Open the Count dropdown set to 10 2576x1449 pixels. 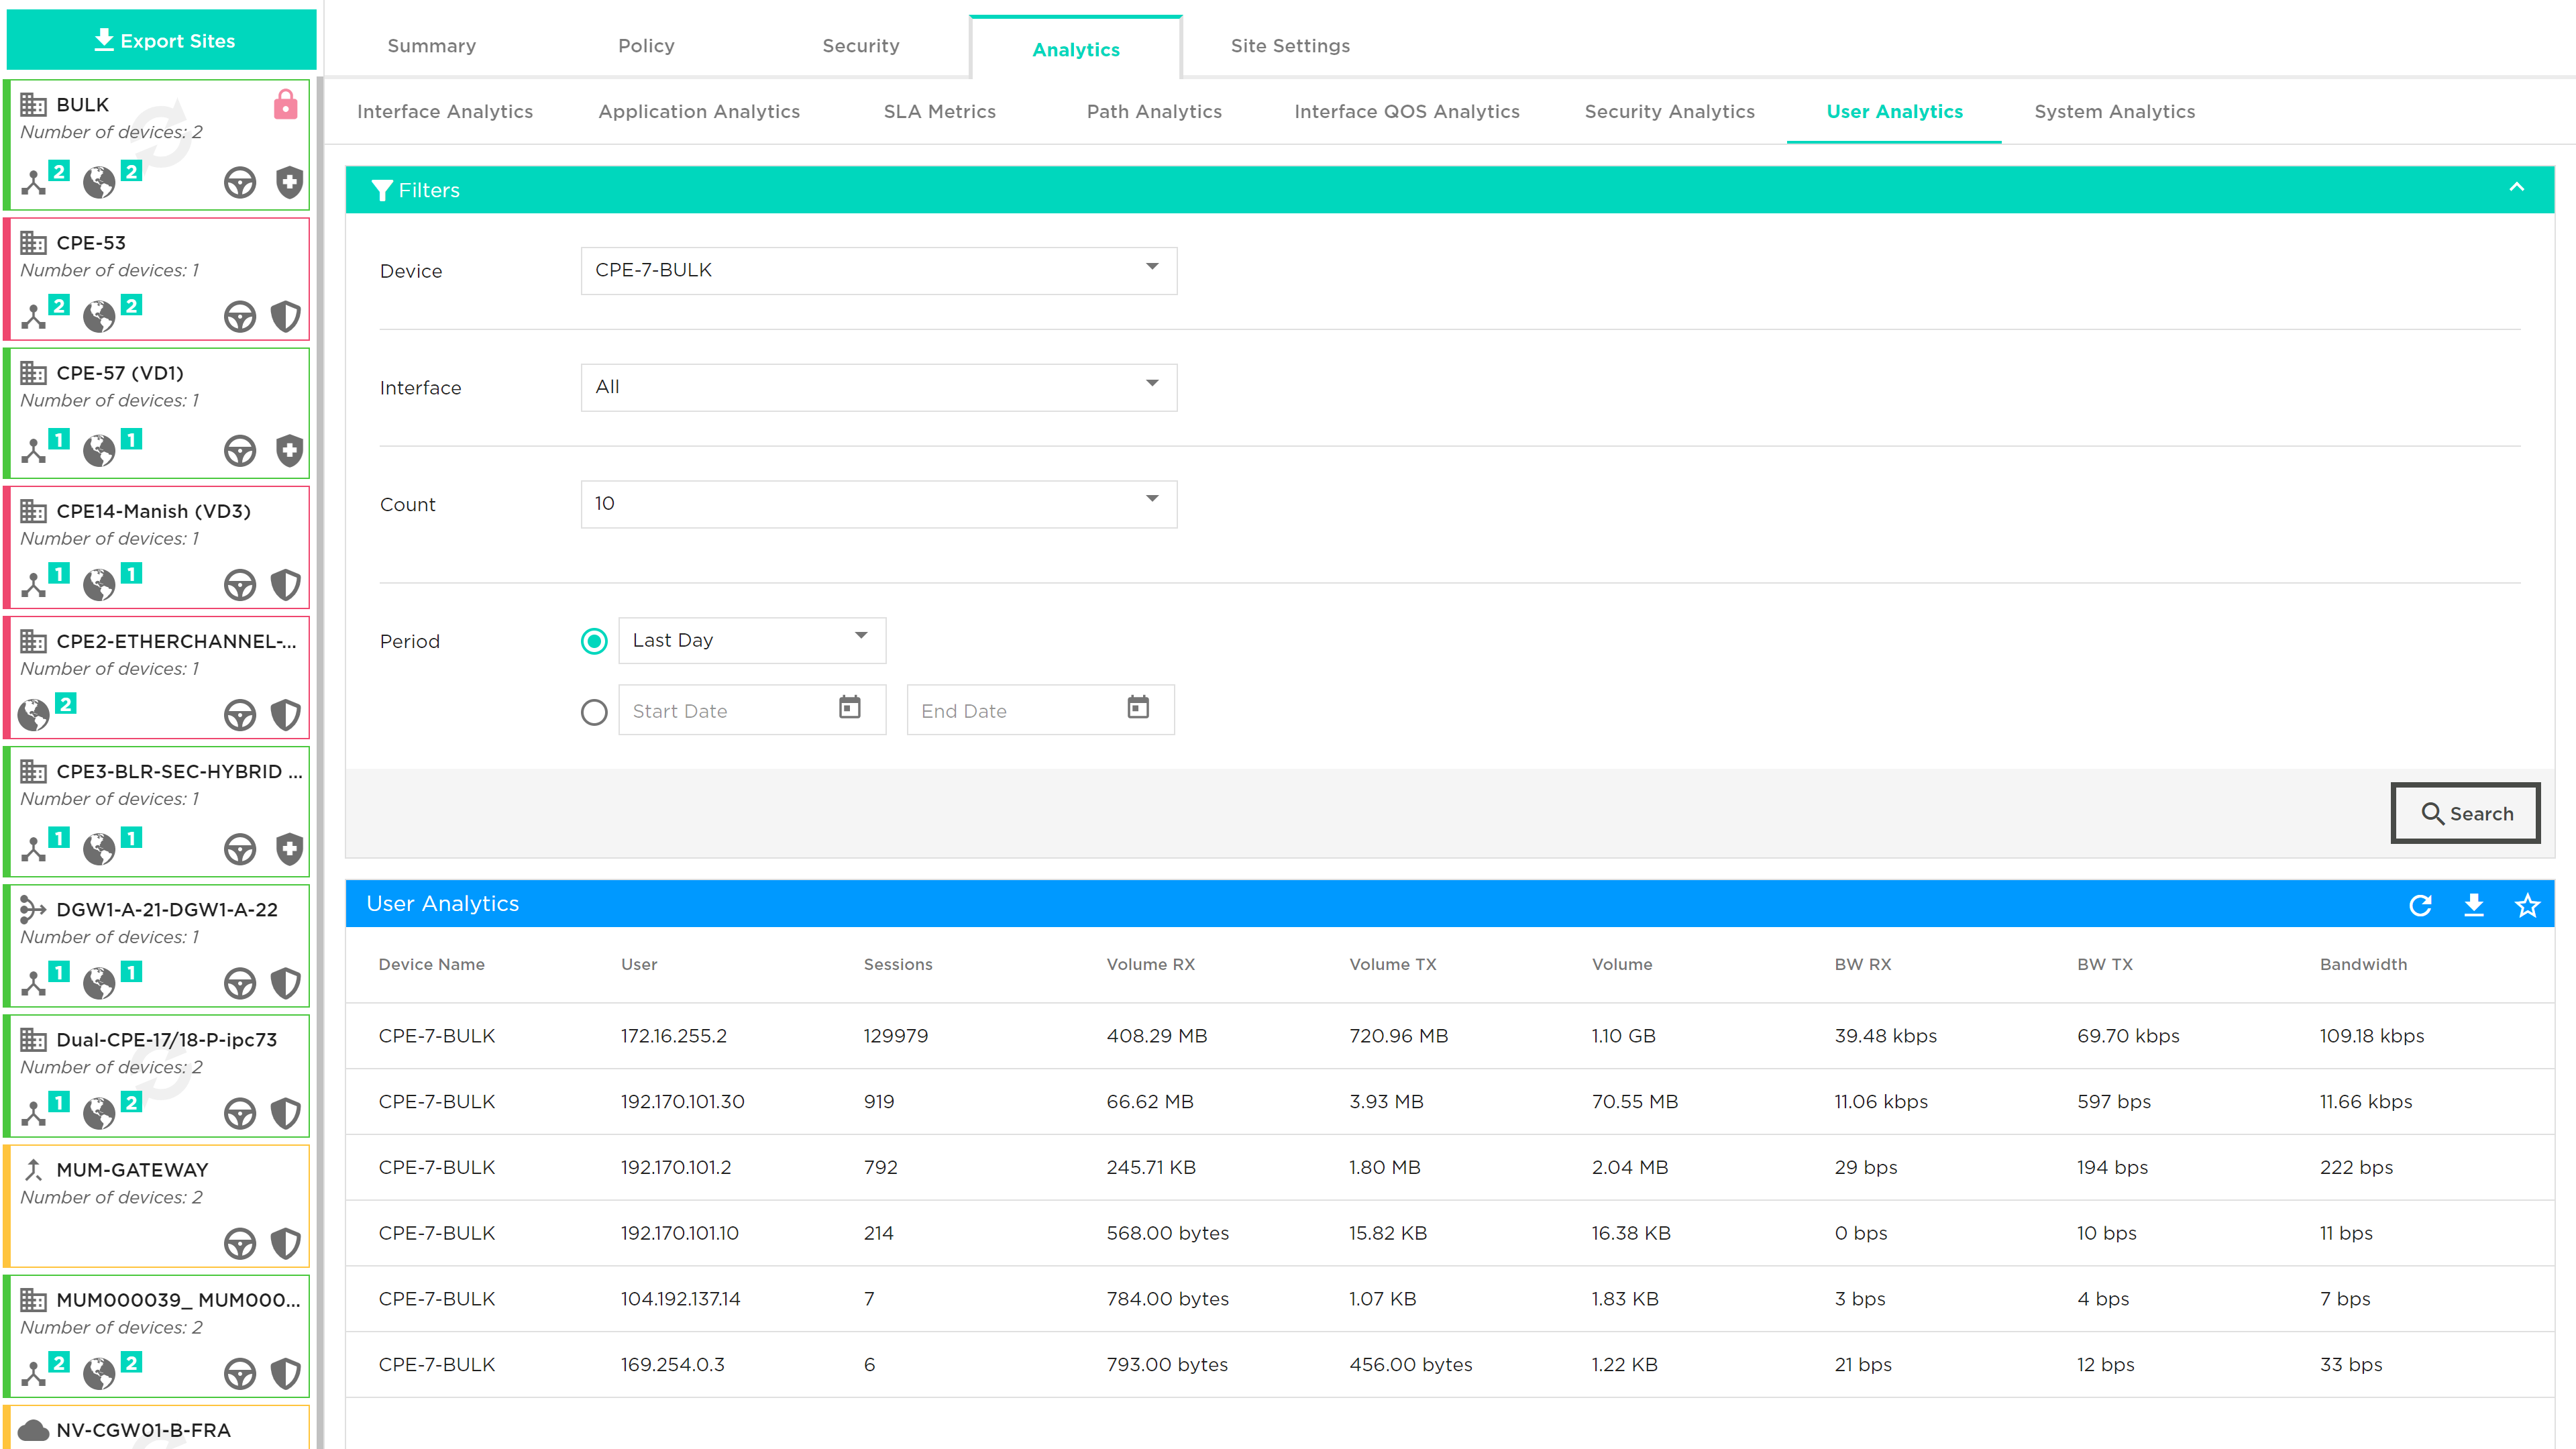878,504
